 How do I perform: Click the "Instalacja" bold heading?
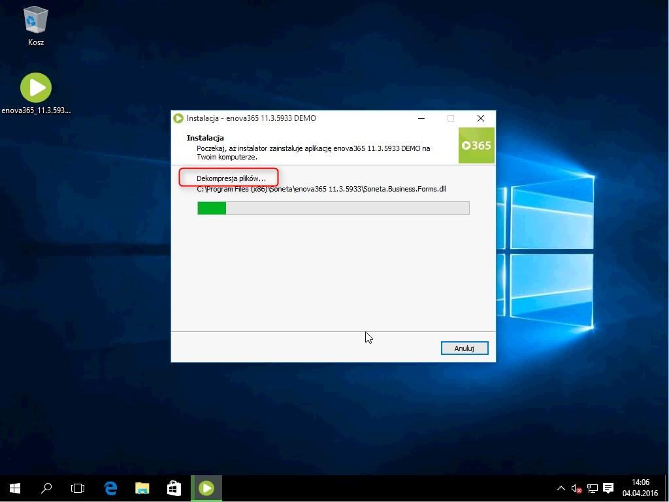[x=204, y=138]
